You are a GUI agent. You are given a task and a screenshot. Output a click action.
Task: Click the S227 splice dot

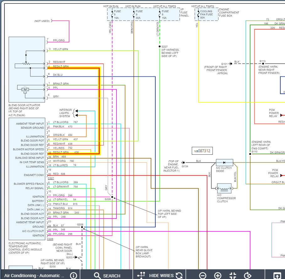tap(159, 47)
